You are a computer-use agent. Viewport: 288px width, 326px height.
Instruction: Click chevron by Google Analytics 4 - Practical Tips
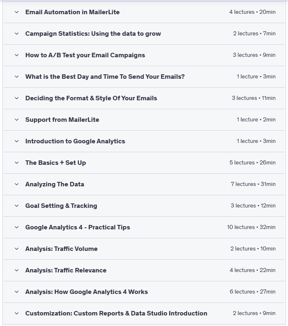pyautogui.click(x=17, y=227)
